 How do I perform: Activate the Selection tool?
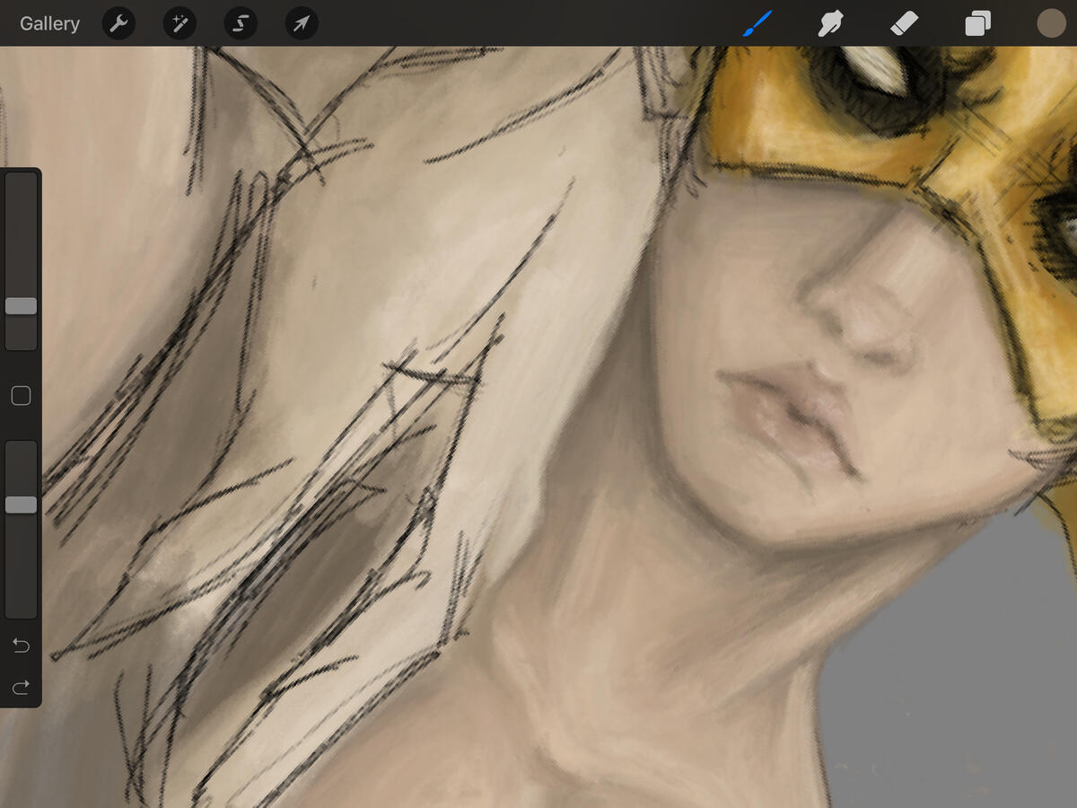coord(241,23)
